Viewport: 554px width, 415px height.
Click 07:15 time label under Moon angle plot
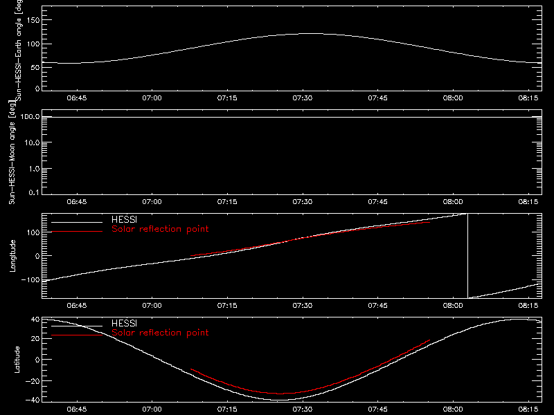(227, 202)
